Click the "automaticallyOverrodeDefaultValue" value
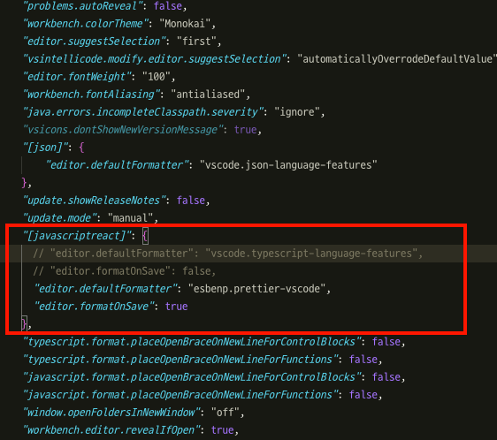Image resolution: width=497 pixels, height=440 pixels. [x=397, y=59]
